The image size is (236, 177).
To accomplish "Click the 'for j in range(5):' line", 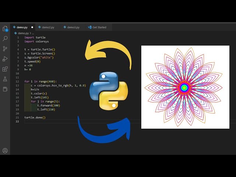I will tap(45, 101).
